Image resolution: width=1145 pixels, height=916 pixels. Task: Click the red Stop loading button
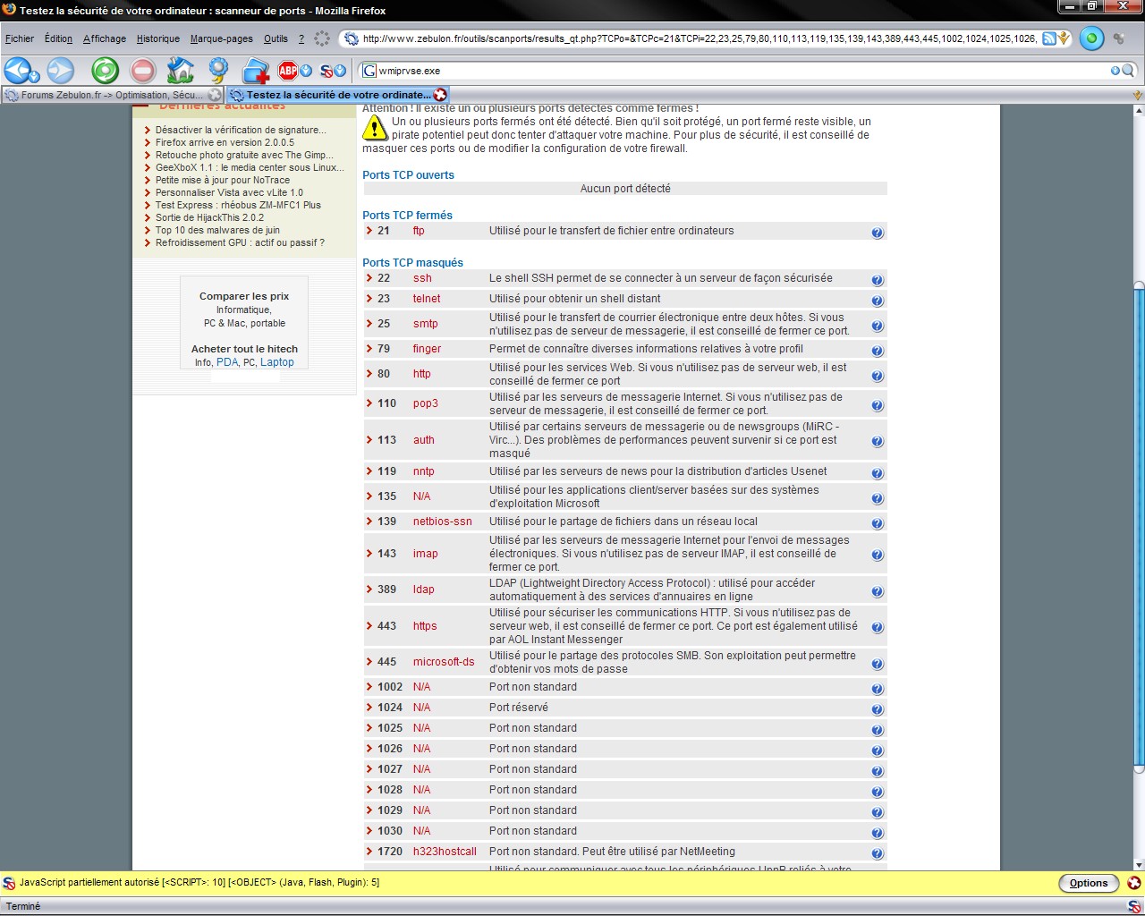coord(143,70)
